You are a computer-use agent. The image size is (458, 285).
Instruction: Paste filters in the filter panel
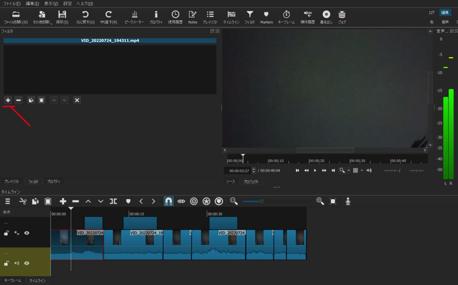click(x=42, y=100)
